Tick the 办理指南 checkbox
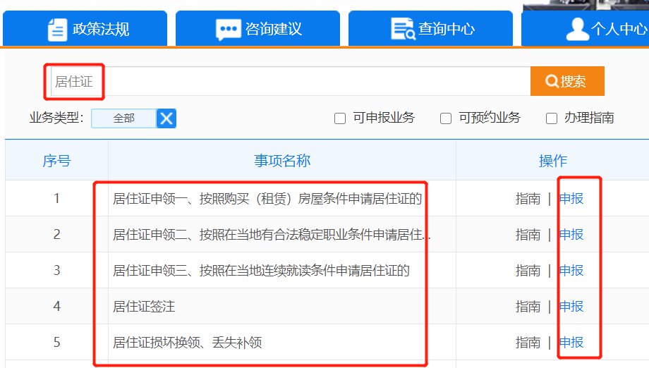649x368 pixels. click(x=552, y=118)
